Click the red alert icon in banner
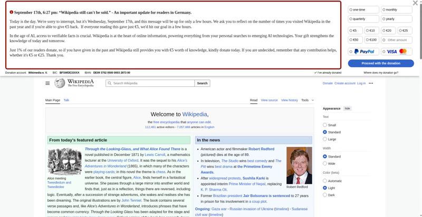Viewport: 422px width, 217px height. point(11,12)
